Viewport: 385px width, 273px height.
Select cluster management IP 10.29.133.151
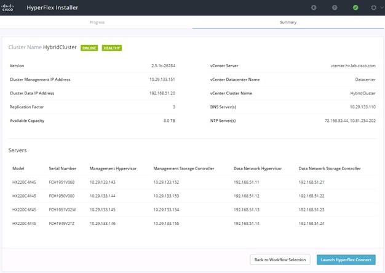tap(162, 79)
